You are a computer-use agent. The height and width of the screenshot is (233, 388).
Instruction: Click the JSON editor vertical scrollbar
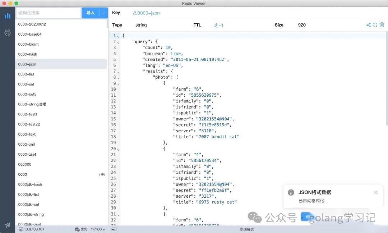[x=387, y=79]
